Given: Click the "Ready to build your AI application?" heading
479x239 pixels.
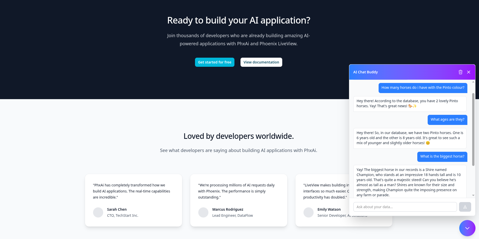Looking at the screenshot, I should (239, 20).
